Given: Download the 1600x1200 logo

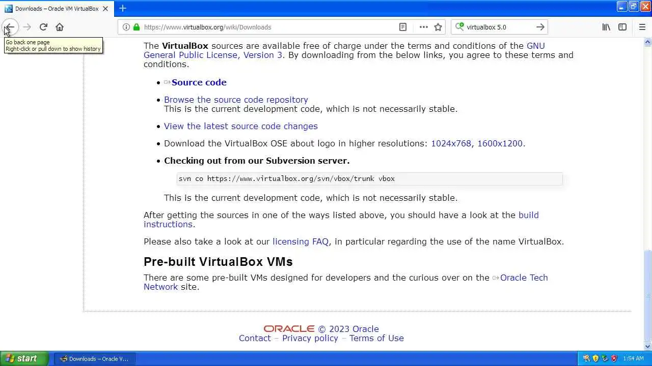Looking at the screenshot, I should [x=500, y=143].
